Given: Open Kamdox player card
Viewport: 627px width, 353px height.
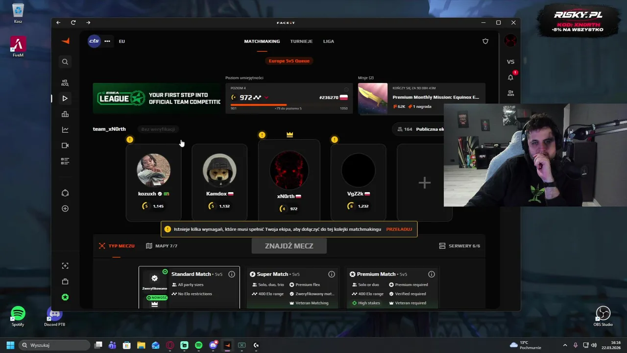Looking at the screenshot, I should pos(219,182).
